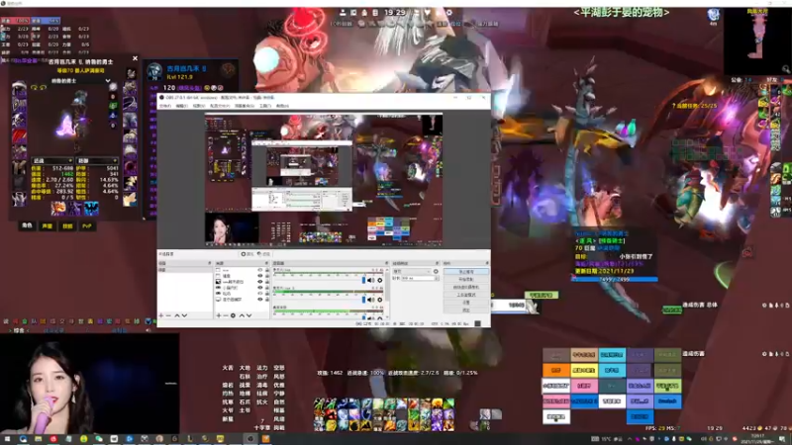Image resolution: width=792 pixels, height=445 pixels.
Task: Open OBS Settings button in controls
Action: click(465, 303)
